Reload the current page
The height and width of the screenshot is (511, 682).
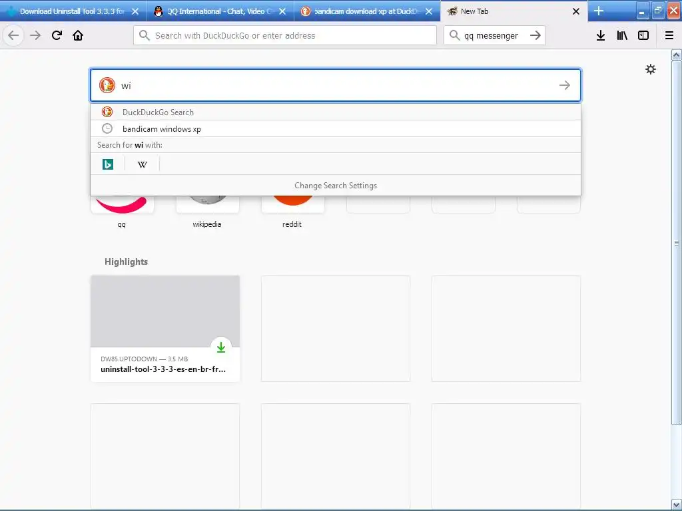[x=57, y=35]
